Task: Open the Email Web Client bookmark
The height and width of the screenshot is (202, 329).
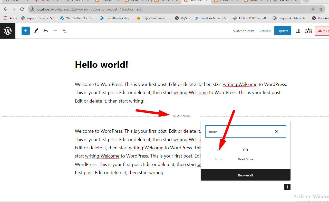Action: [212, 18]
